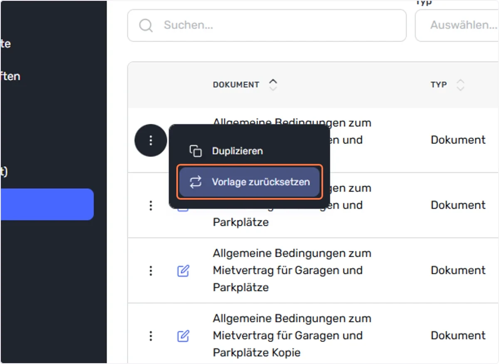
Task: Click the active three-dot menu button in the first row
Action: coord(151,140)
